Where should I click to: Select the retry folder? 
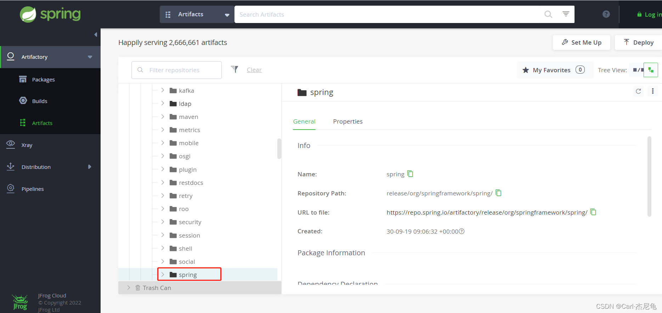[181, 196]
